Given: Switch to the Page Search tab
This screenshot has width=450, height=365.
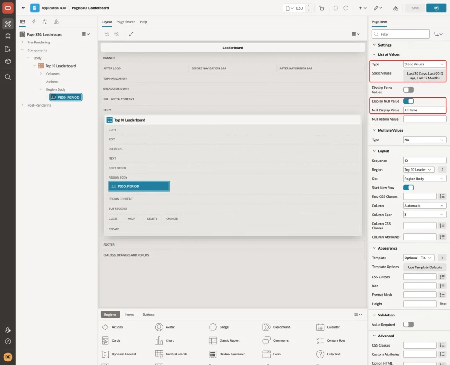Looking at the screenshot, I should 126,22.
